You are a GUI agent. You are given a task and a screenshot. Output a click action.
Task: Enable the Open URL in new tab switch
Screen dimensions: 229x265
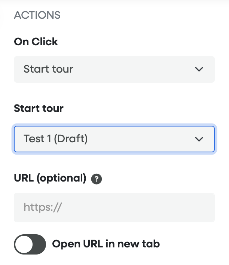[30, 245]
